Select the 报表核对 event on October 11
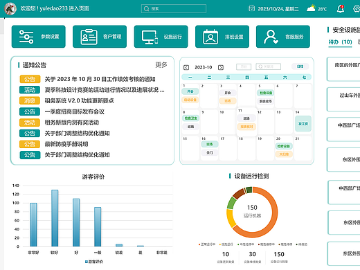Screen dimensions: 360x270 [246, 127]
